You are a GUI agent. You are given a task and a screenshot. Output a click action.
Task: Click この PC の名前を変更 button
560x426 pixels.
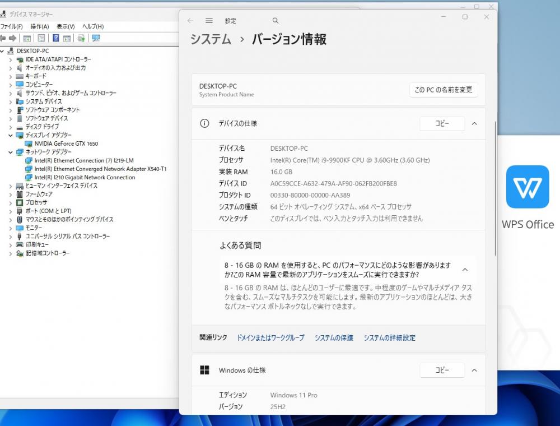(x=443, y=90)
